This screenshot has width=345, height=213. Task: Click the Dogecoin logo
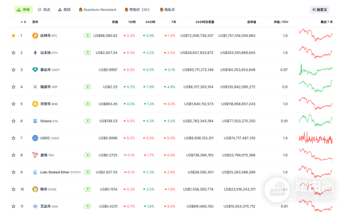[35, 189]
